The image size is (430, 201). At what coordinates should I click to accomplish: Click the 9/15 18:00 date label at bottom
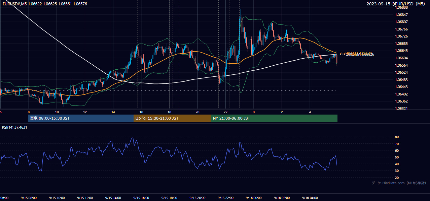pos(169,198)
